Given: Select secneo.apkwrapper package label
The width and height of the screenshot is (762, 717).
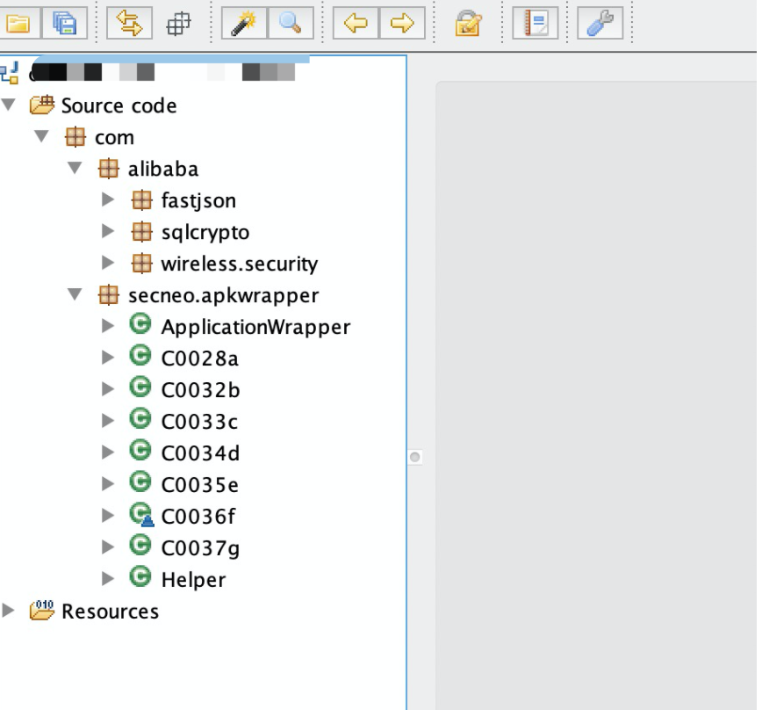Looking at the screenshot, I should click(x=224, y=296).
